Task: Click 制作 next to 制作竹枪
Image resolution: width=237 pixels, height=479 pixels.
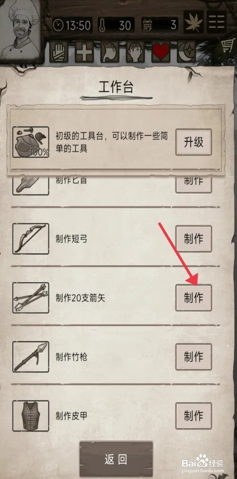Action: pos(194,357)
